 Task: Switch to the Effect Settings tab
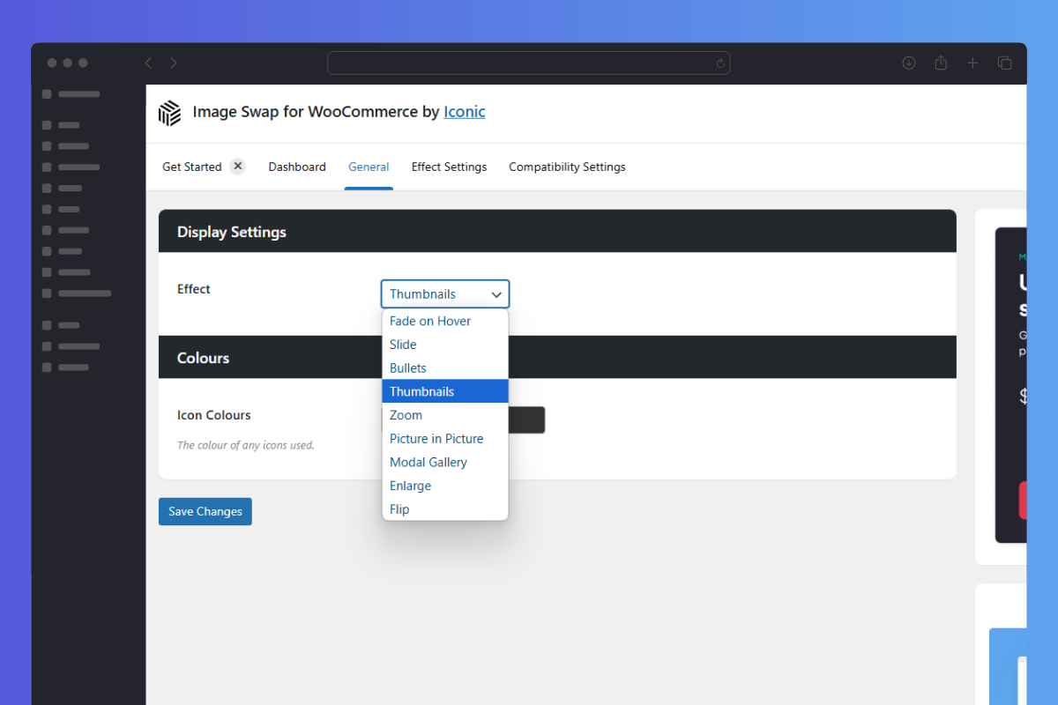(x=449, y=167)
